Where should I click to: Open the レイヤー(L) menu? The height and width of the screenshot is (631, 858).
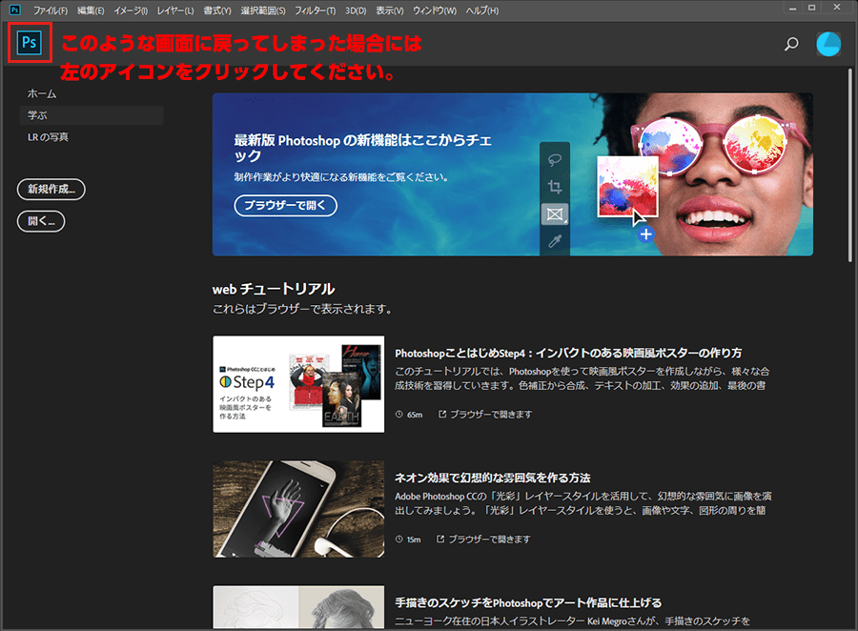coord(175,10)
